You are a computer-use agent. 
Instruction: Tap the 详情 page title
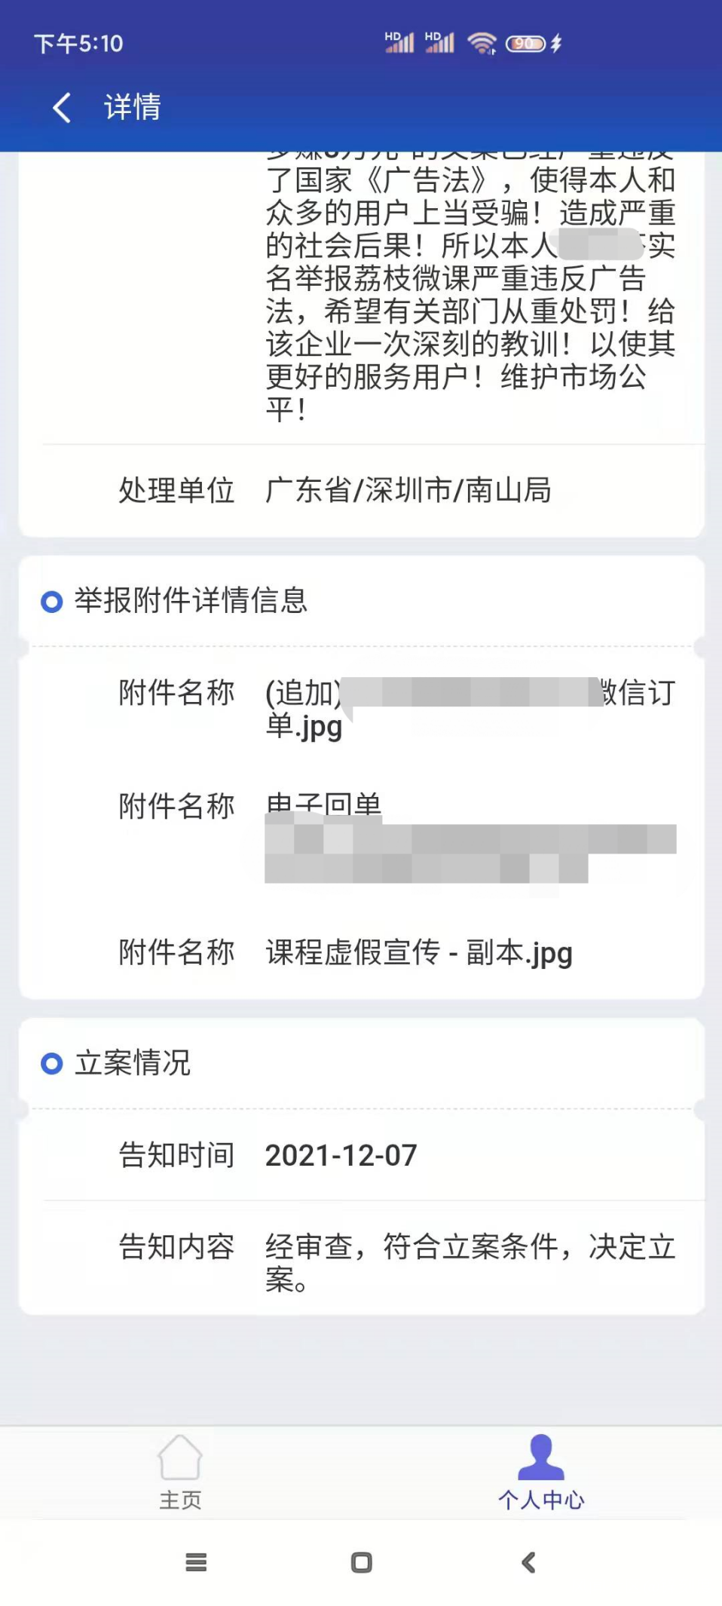pyautogui.click(x=133, y=107)
